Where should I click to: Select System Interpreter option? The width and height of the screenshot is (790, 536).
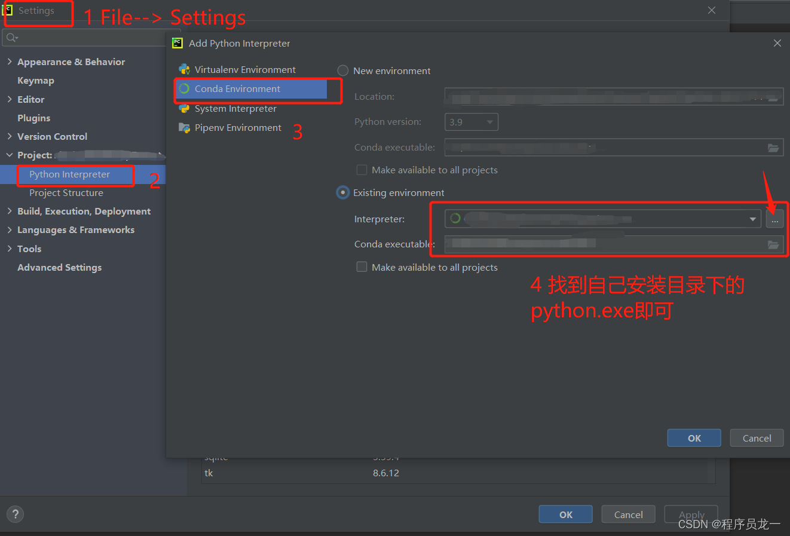[x=235, y=108]
